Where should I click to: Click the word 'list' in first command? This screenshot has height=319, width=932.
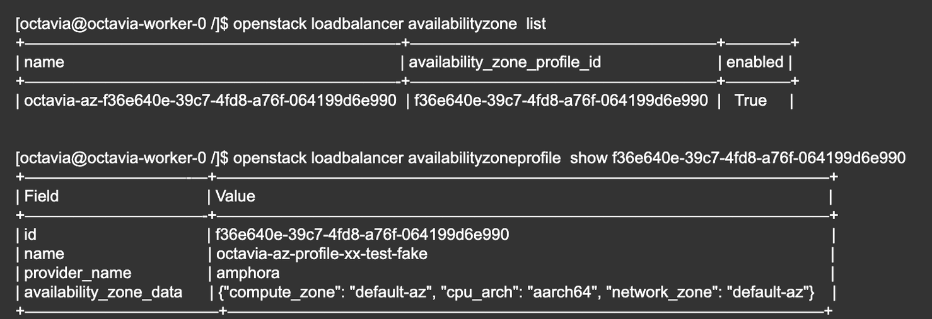click(x=536, y=24)
